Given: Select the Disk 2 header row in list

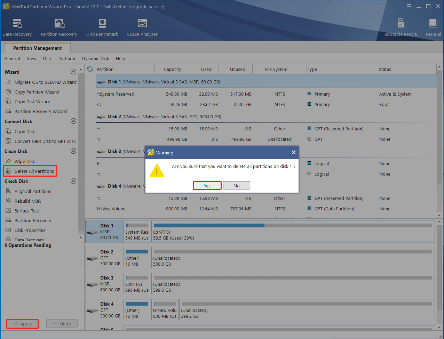Looking at the screenshot, I should point(266,116).
